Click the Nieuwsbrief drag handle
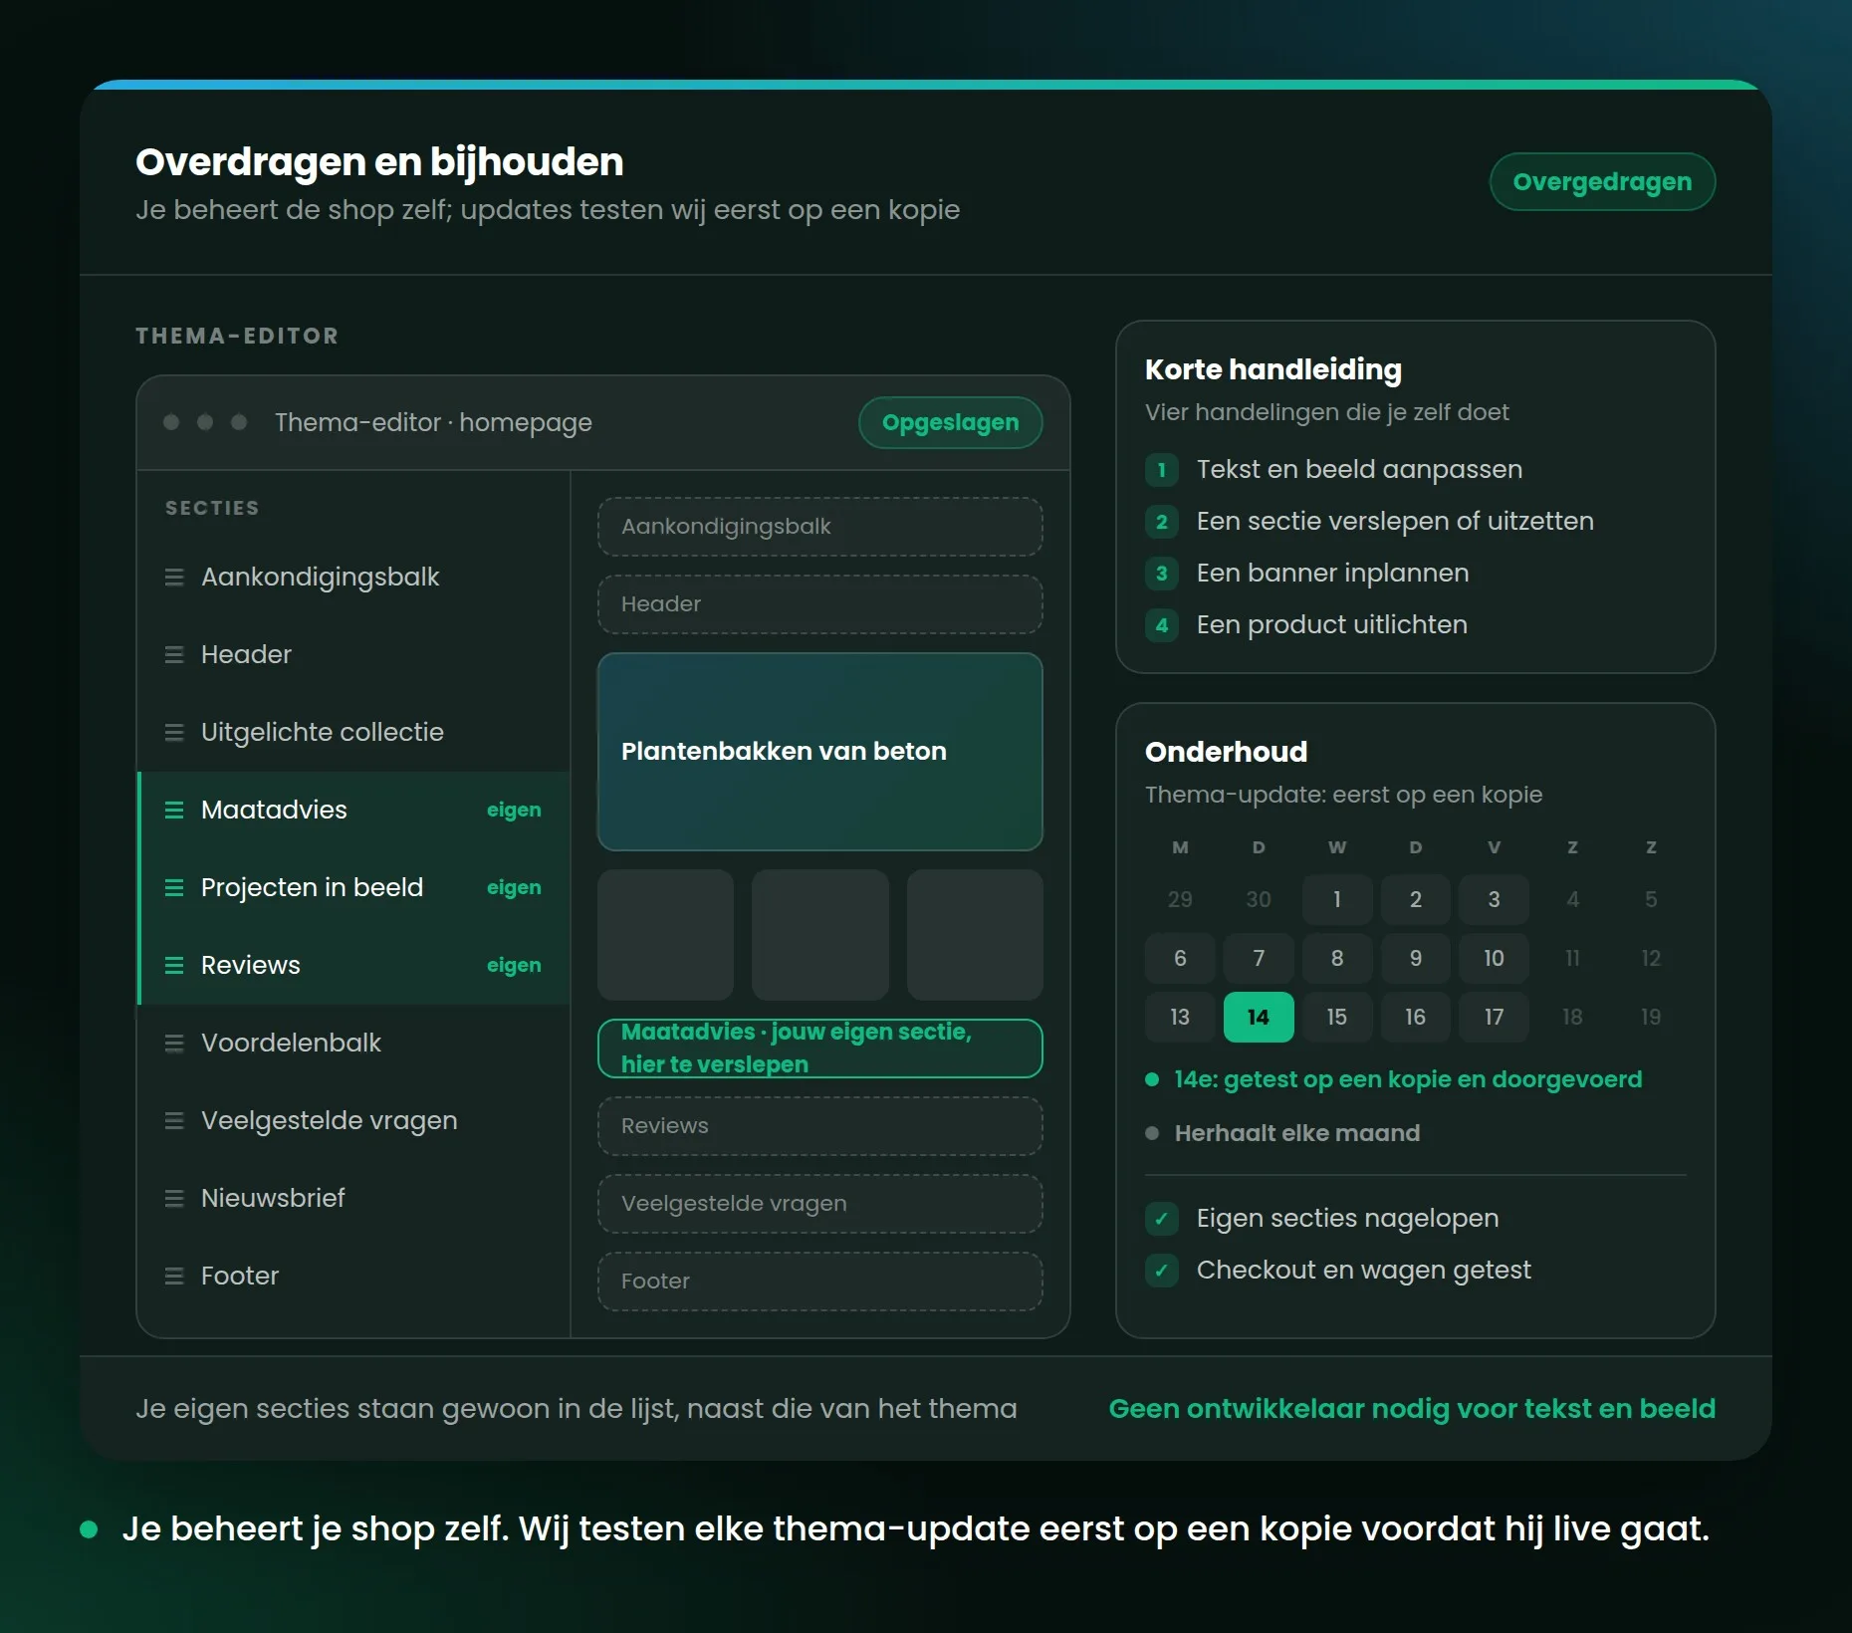1852x1633 pixels. click(174, 1199)
